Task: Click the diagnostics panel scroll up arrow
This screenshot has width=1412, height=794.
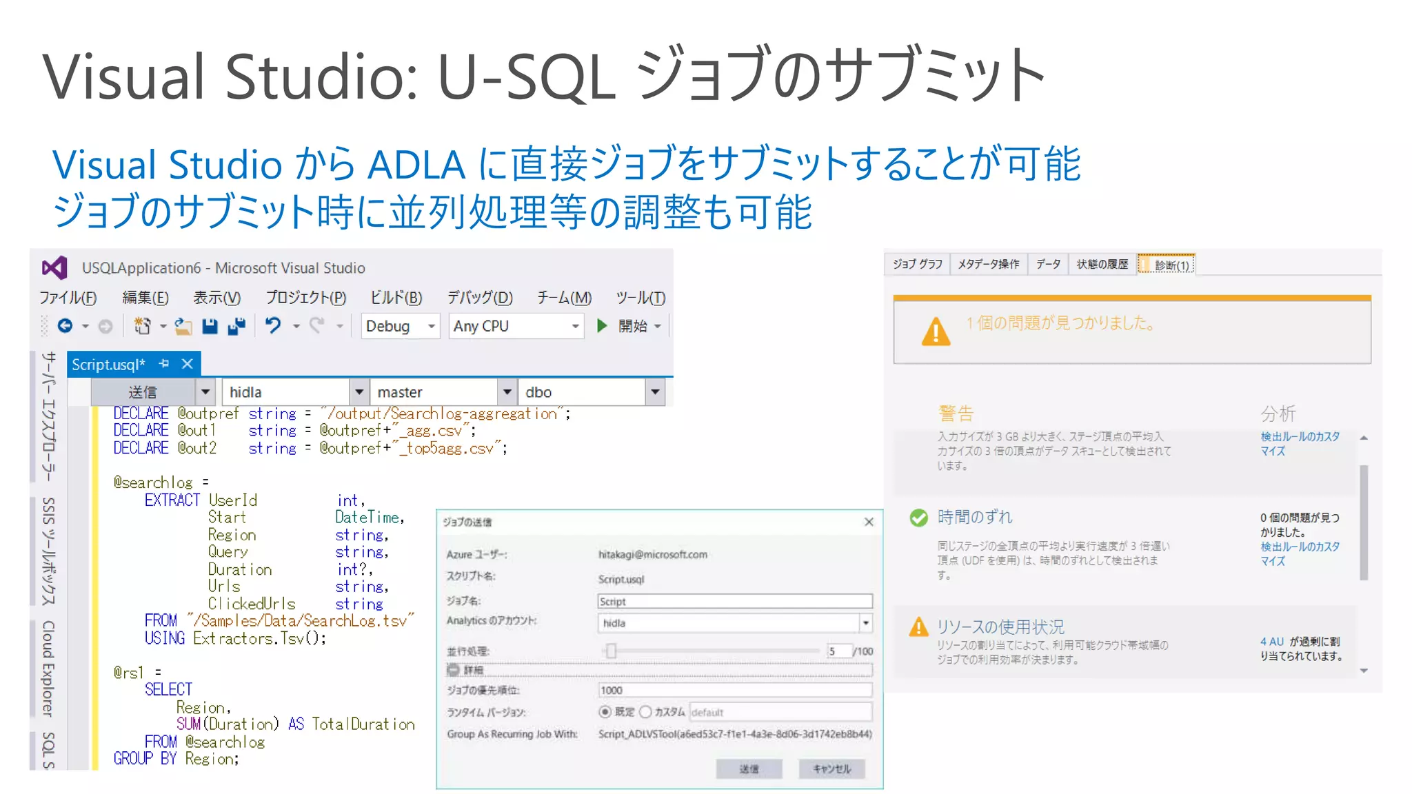Action: 1364,438
